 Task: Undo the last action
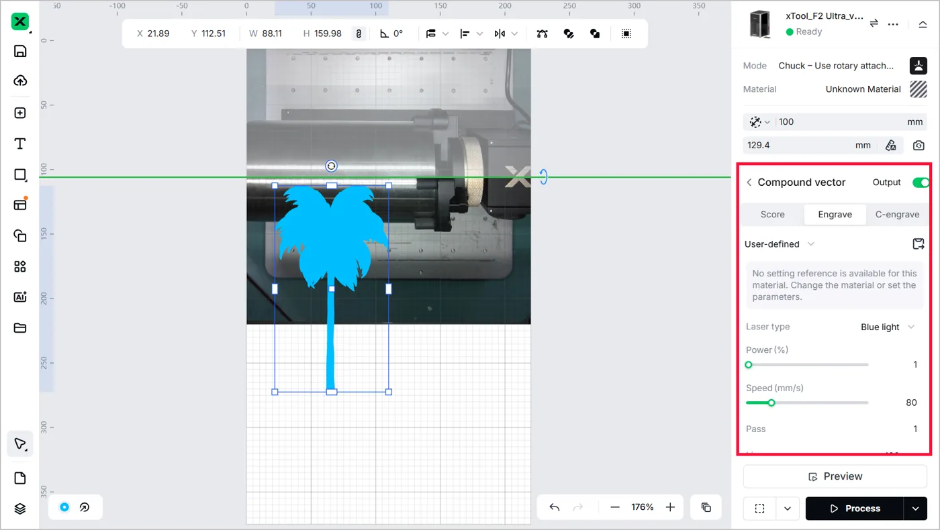pos(554,507)
